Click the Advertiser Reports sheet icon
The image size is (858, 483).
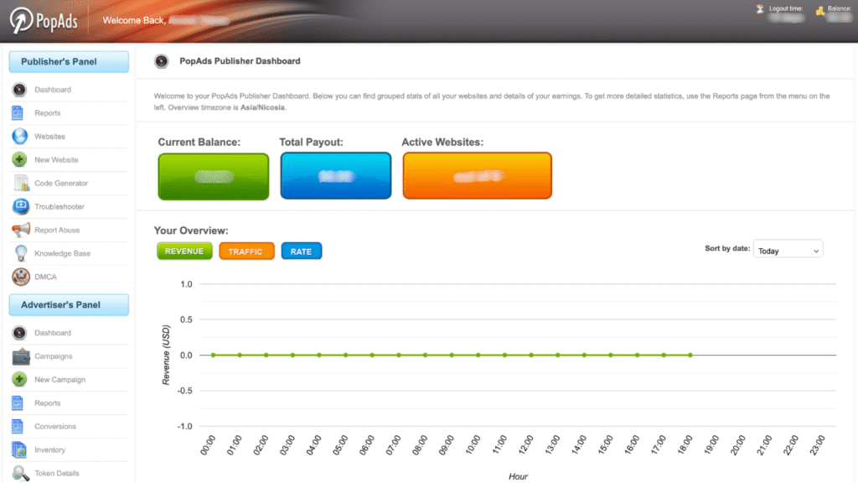(18, 403)
